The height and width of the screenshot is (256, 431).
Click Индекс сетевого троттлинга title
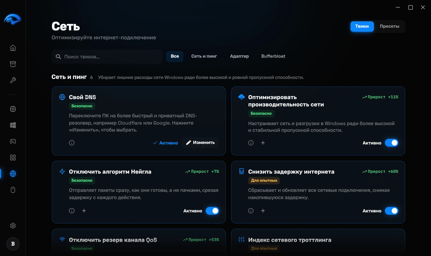point(290,240)
